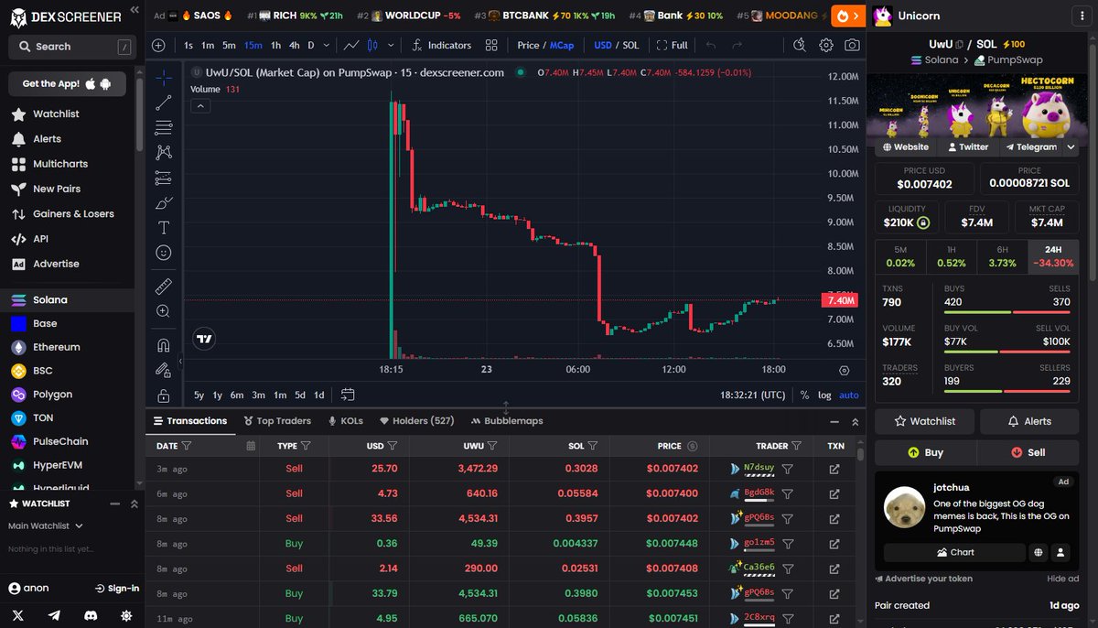Collapse the left sidebar with double chevron
This screenshot has height=628, width=1098.
click(135, 9)
